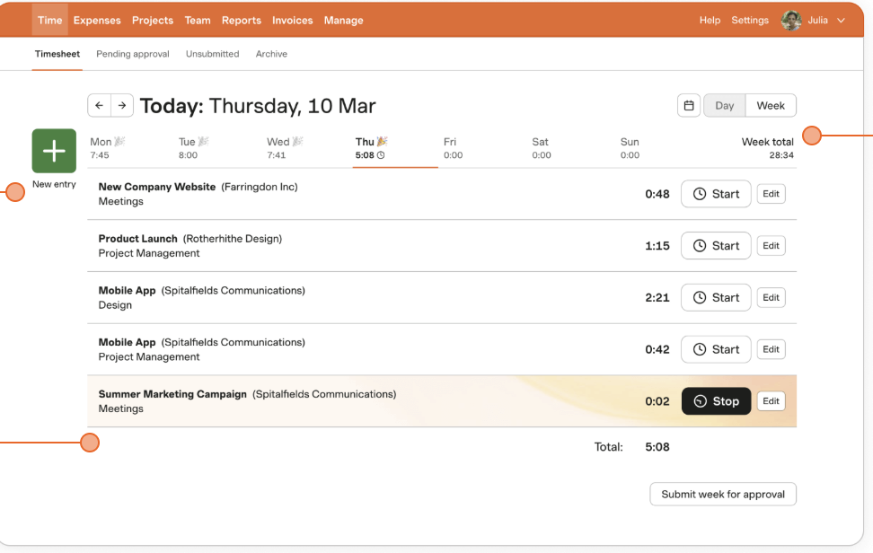The height and width of the screenshot is (553, 873).
Task: Start the timer for Mobile App Project Management
Action: (716, 349)
